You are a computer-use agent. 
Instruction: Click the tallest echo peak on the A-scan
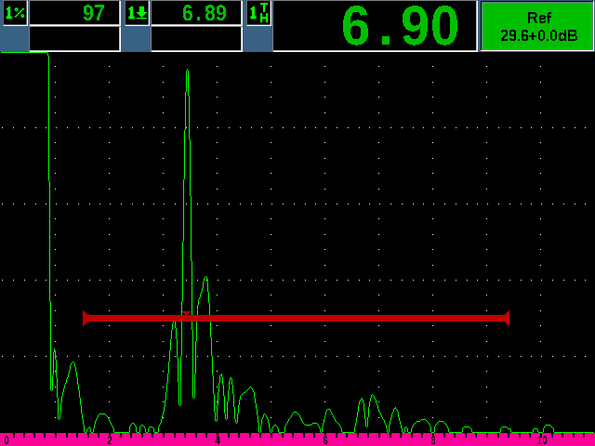[x=187, y=72]
